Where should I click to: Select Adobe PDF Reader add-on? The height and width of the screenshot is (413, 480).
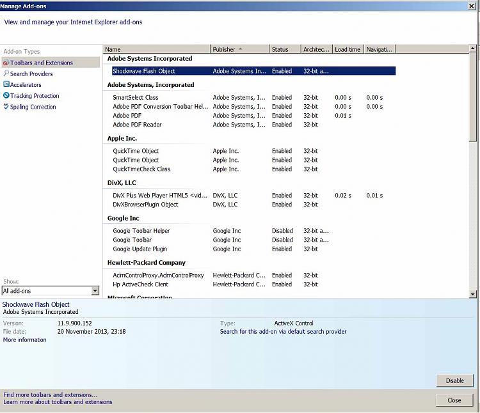[x=254, y=125]
